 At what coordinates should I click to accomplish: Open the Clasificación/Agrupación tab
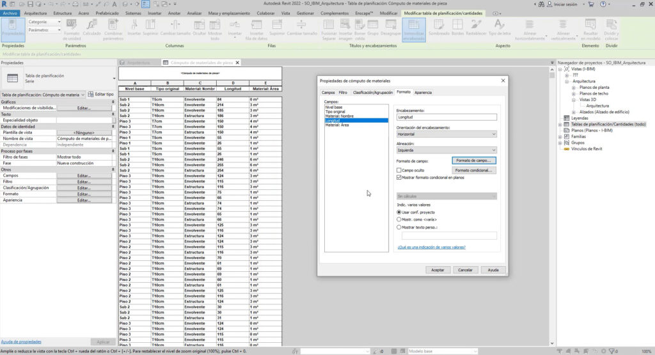(372, 93)
